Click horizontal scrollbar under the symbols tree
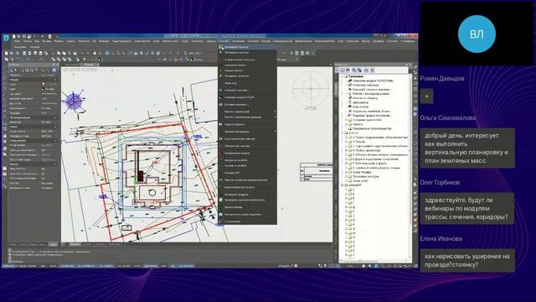This screenshot has height=302, width=536. (x=374, y=262)
